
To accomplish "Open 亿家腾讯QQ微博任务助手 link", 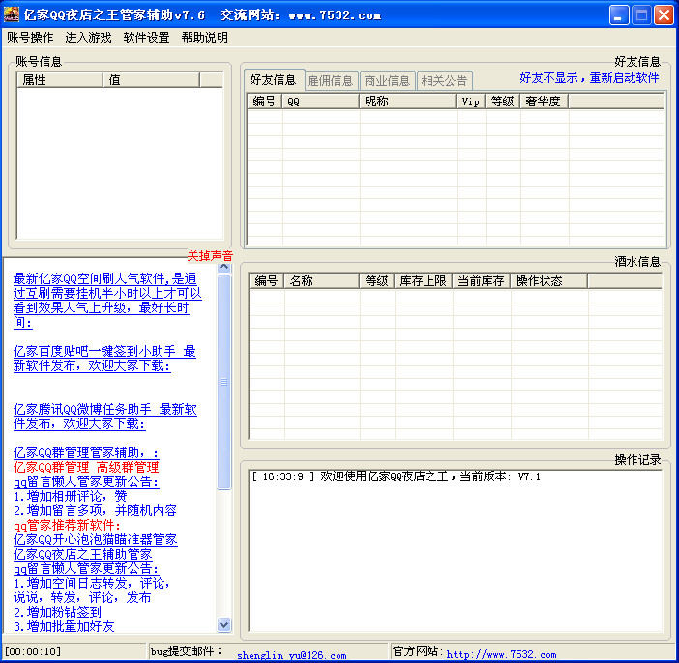I will tap(104, 417).
